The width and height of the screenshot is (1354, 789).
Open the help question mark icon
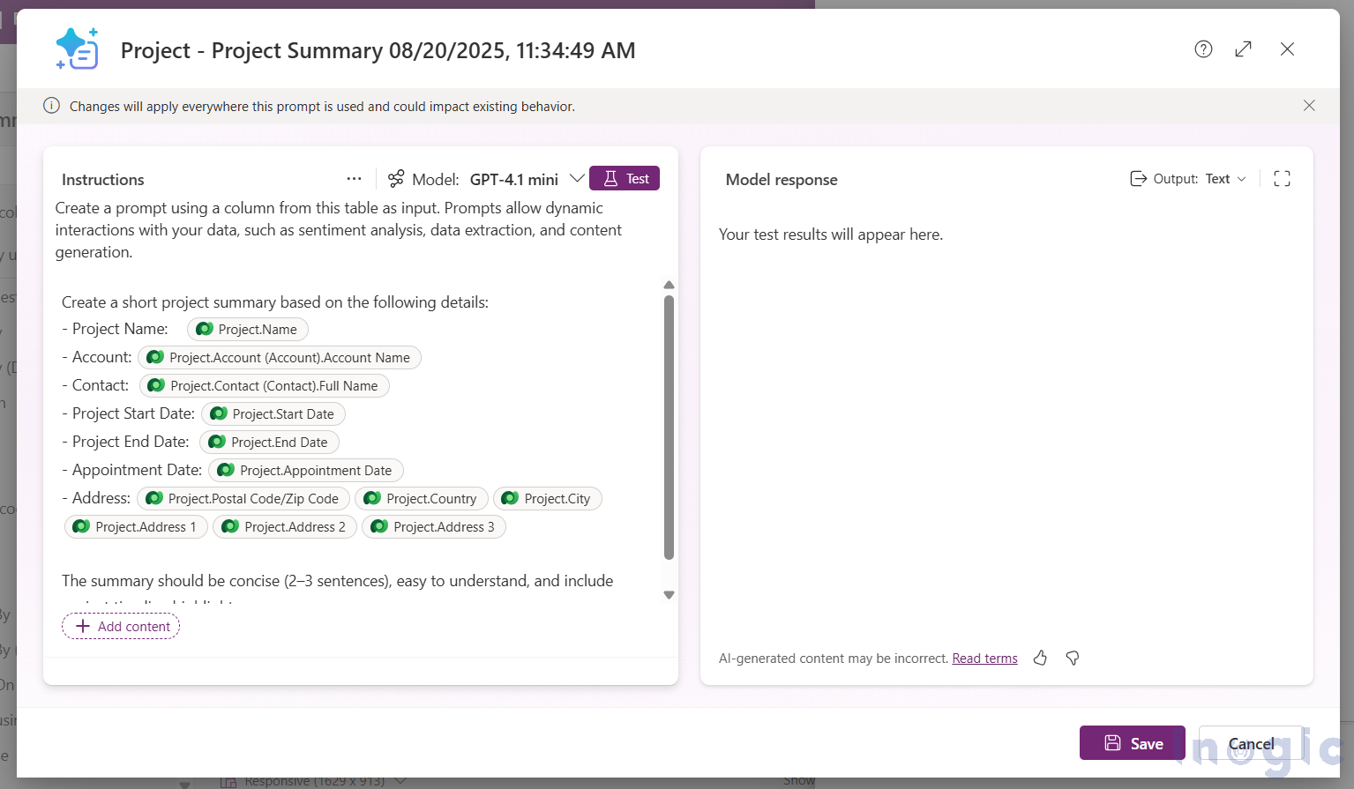1203,49
